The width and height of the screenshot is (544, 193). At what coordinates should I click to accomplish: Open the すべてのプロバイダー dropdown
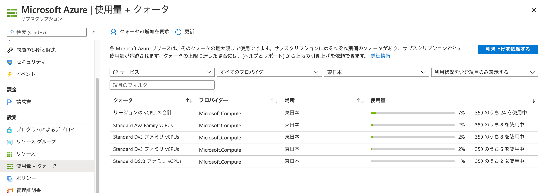pos(269,72)
